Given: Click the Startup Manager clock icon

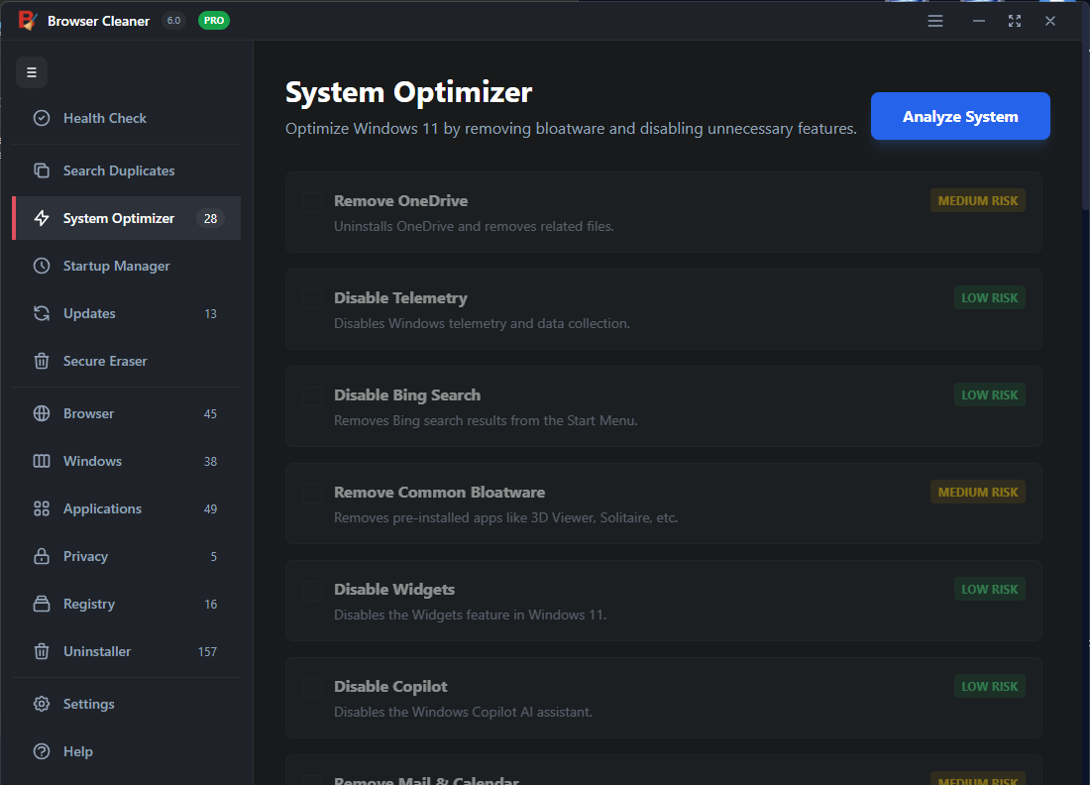Looking at the screenshot, I should (42, 266).
